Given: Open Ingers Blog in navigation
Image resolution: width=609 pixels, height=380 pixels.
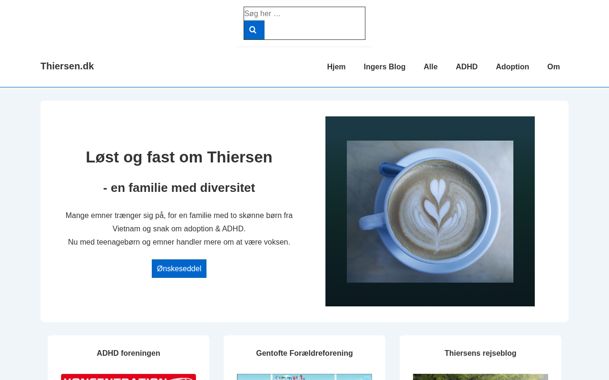Looking at the screenshot, I should [x=384, y=67].
